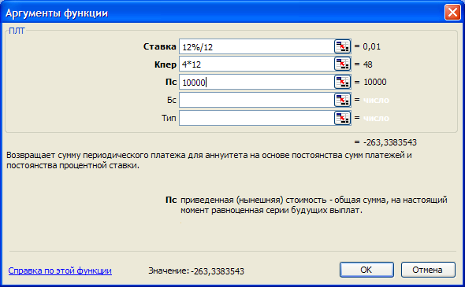Close the Аргументы функции dialog
Viewport: 465px width, 287px height.
tap(452, 13)
